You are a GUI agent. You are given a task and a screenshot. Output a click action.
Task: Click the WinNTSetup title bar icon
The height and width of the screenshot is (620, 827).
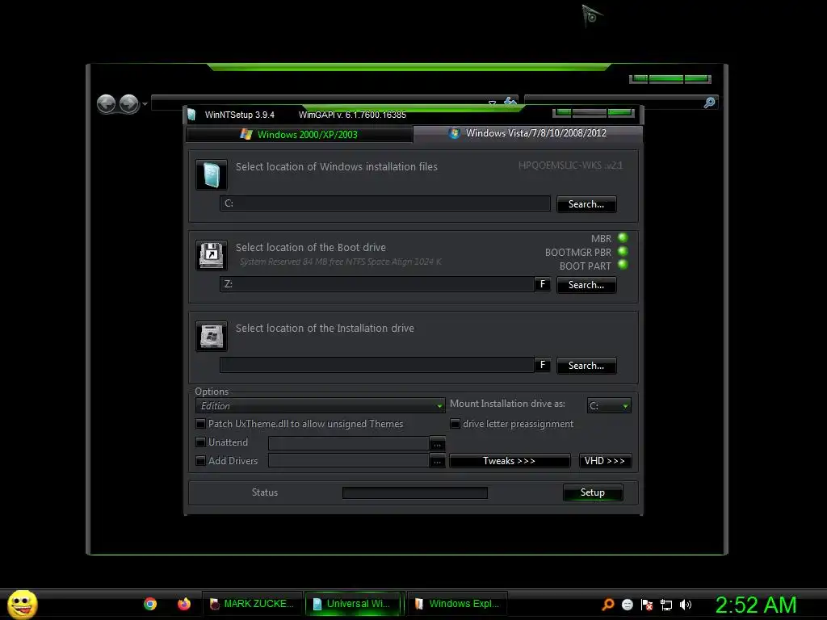(x=191, y=115)
